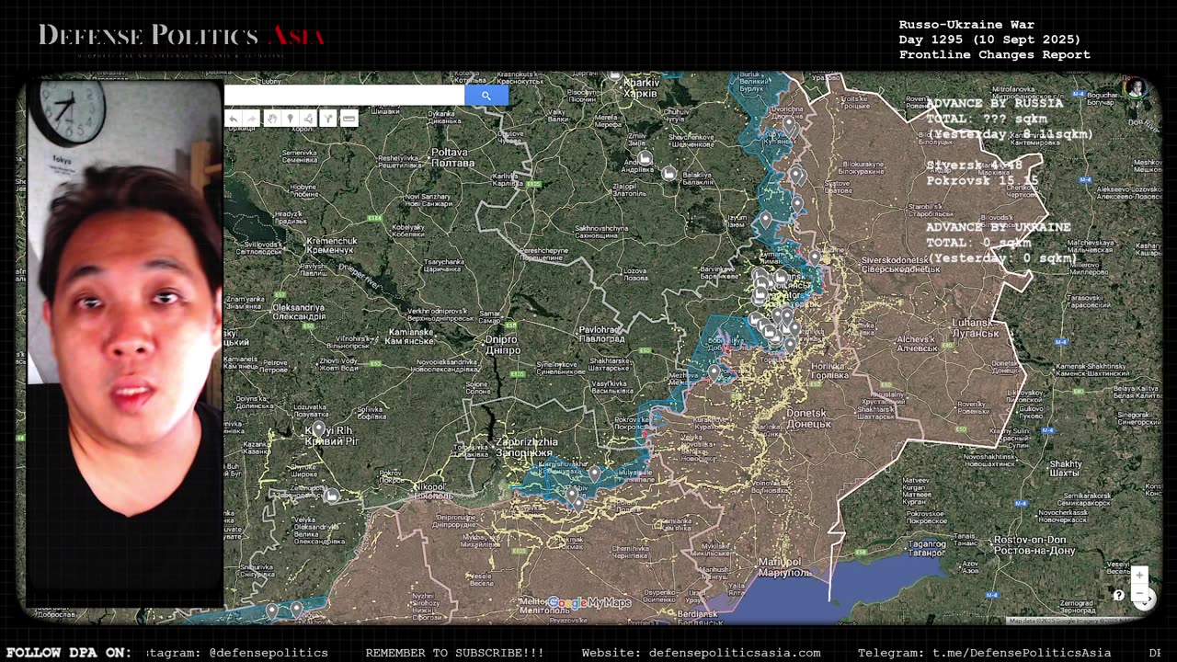Click the presenter webcam video overlay
Image resolution: width=1177 pixels, height=662 pixels.
point(124,340)
